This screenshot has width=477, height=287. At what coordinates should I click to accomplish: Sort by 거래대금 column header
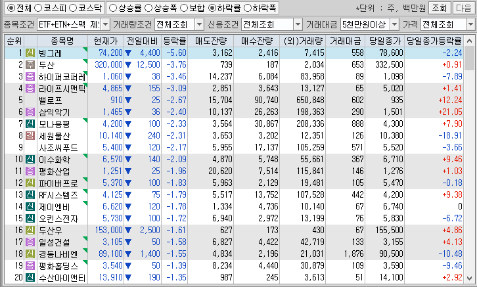[x=346, y=41]
